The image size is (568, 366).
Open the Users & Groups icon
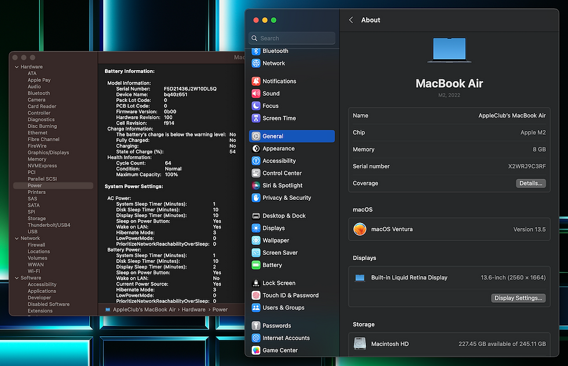tap(256, 308)
